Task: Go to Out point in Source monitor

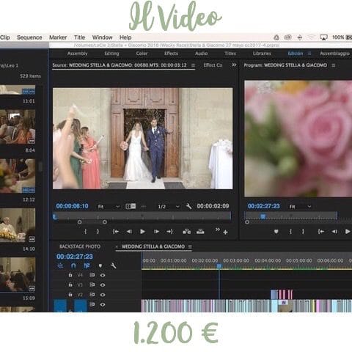Action: [169, 232]
